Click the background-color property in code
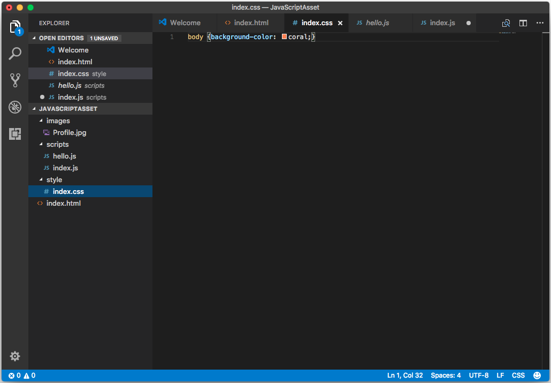Viewport: 551px width, 383px height. [241, 36]
